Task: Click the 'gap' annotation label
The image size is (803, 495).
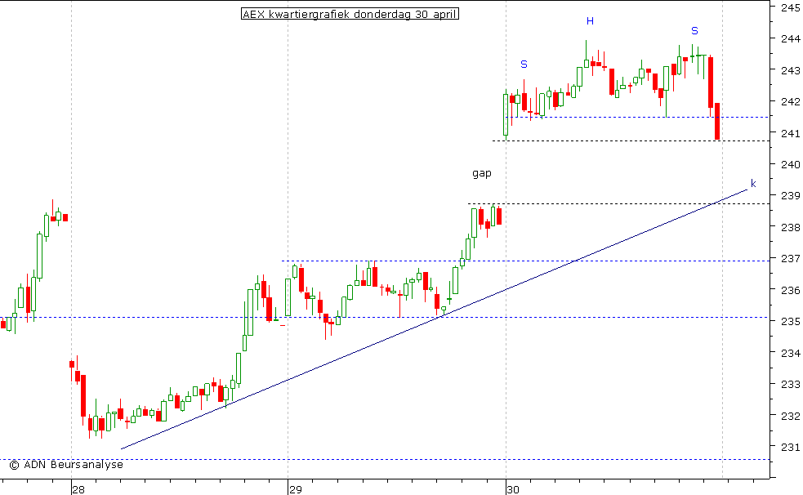Action: pos(481,173)
